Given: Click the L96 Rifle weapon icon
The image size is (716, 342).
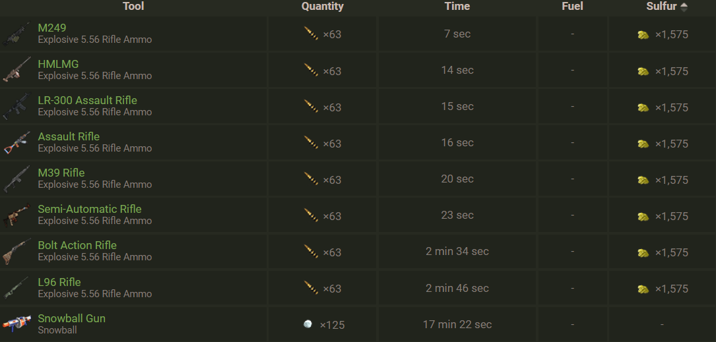Looking at the screenshot, I should click(x=16, y=288).
